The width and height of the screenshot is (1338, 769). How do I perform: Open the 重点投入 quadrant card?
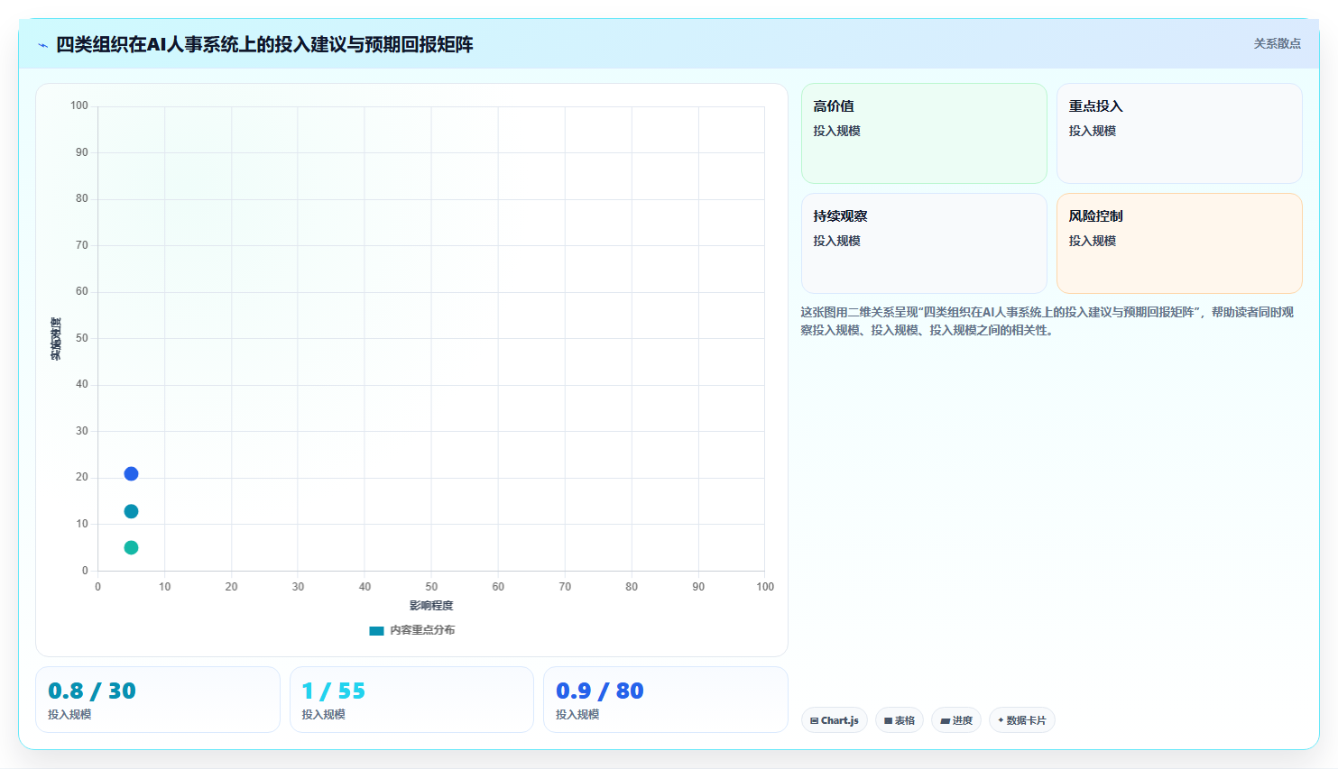point(1179,133)
